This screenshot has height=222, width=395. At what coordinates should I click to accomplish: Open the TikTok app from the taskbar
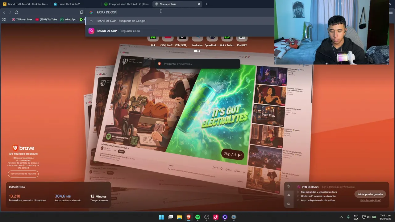(216, 217)
